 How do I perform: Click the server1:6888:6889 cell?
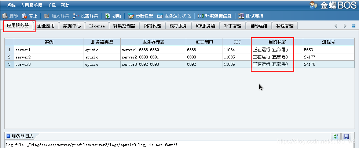pos(153,49)
